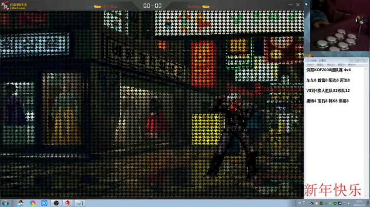The height and width of the screenshot is (207, 370).
Task: Click the yzkof.com logo in game title bar
Action: (x=14, y=6)
